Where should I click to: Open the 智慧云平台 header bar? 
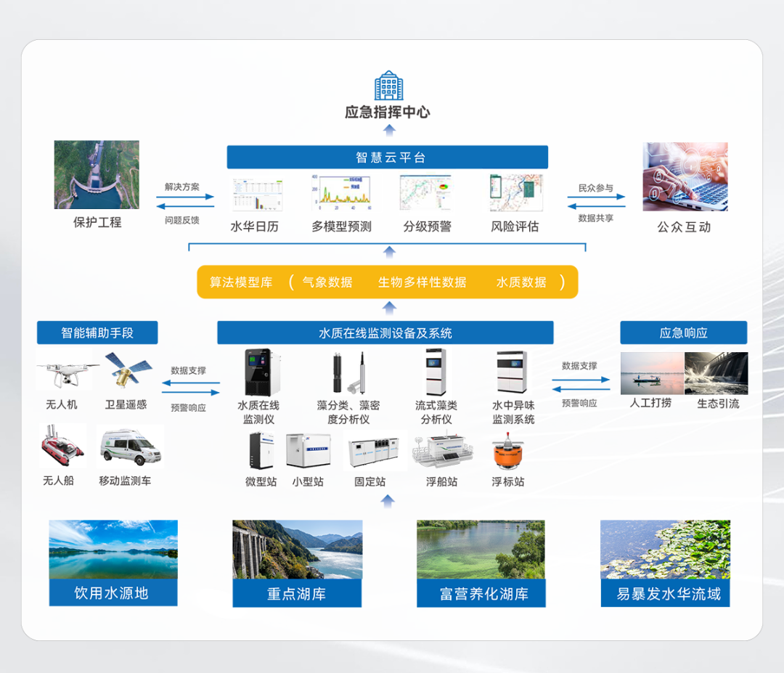pos(388,158)
